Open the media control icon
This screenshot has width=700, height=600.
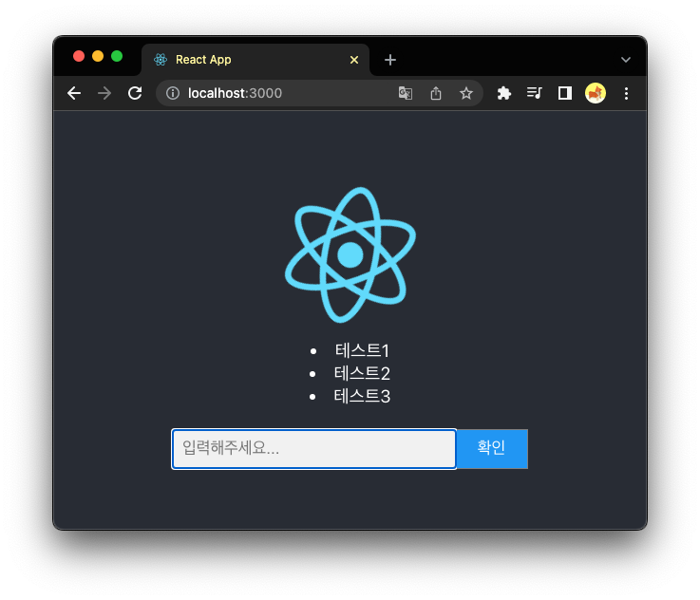point(535,93)
